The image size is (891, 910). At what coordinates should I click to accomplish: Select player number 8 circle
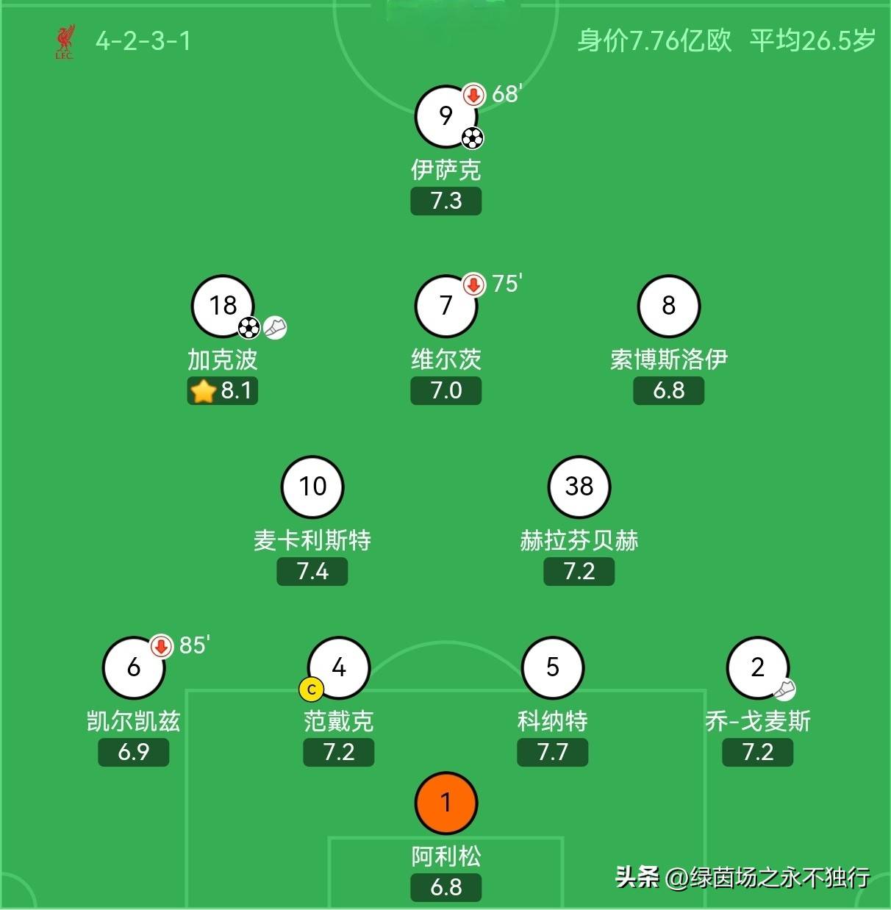click(668, 306)
